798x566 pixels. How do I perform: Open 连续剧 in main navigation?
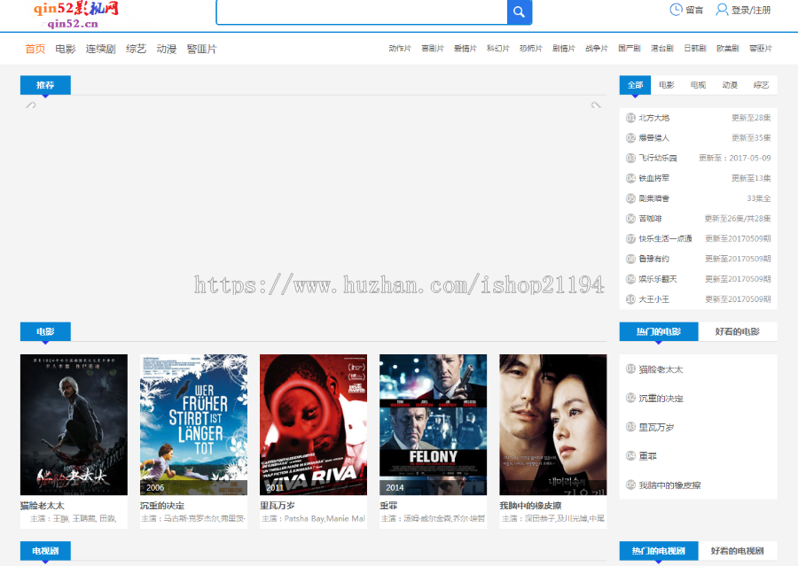[x=101, y=49]
